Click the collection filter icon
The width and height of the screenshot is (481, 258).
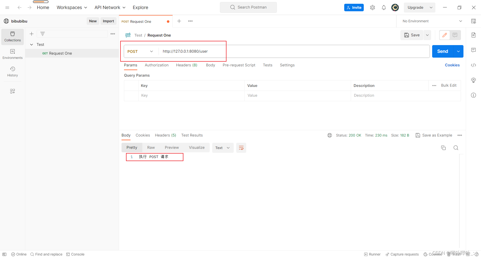click(43, 34)
